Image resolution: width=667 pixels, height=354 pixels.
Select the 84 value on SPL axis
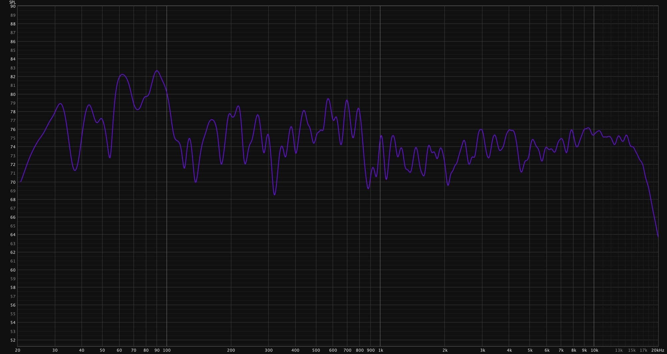pyautogui.click(x=13, y=59)
